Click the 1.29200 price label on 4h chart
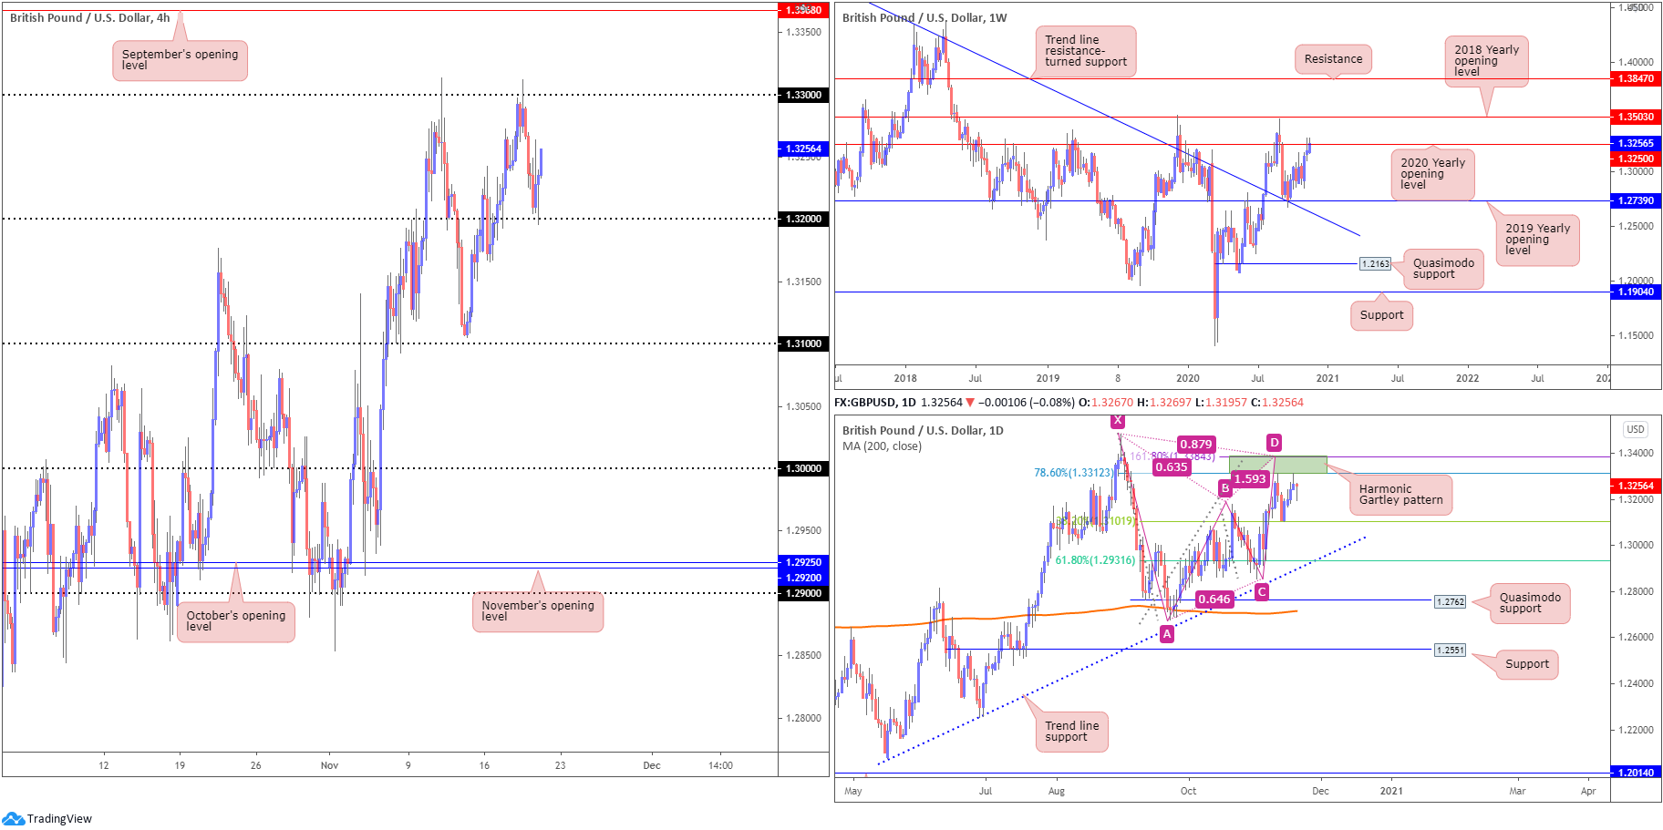The height and width of the screenshot is (830, 1663). pos(803,578)
